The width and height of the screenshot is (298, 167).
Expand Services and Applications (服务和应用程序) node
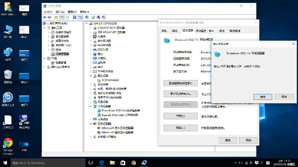(44, 67)
